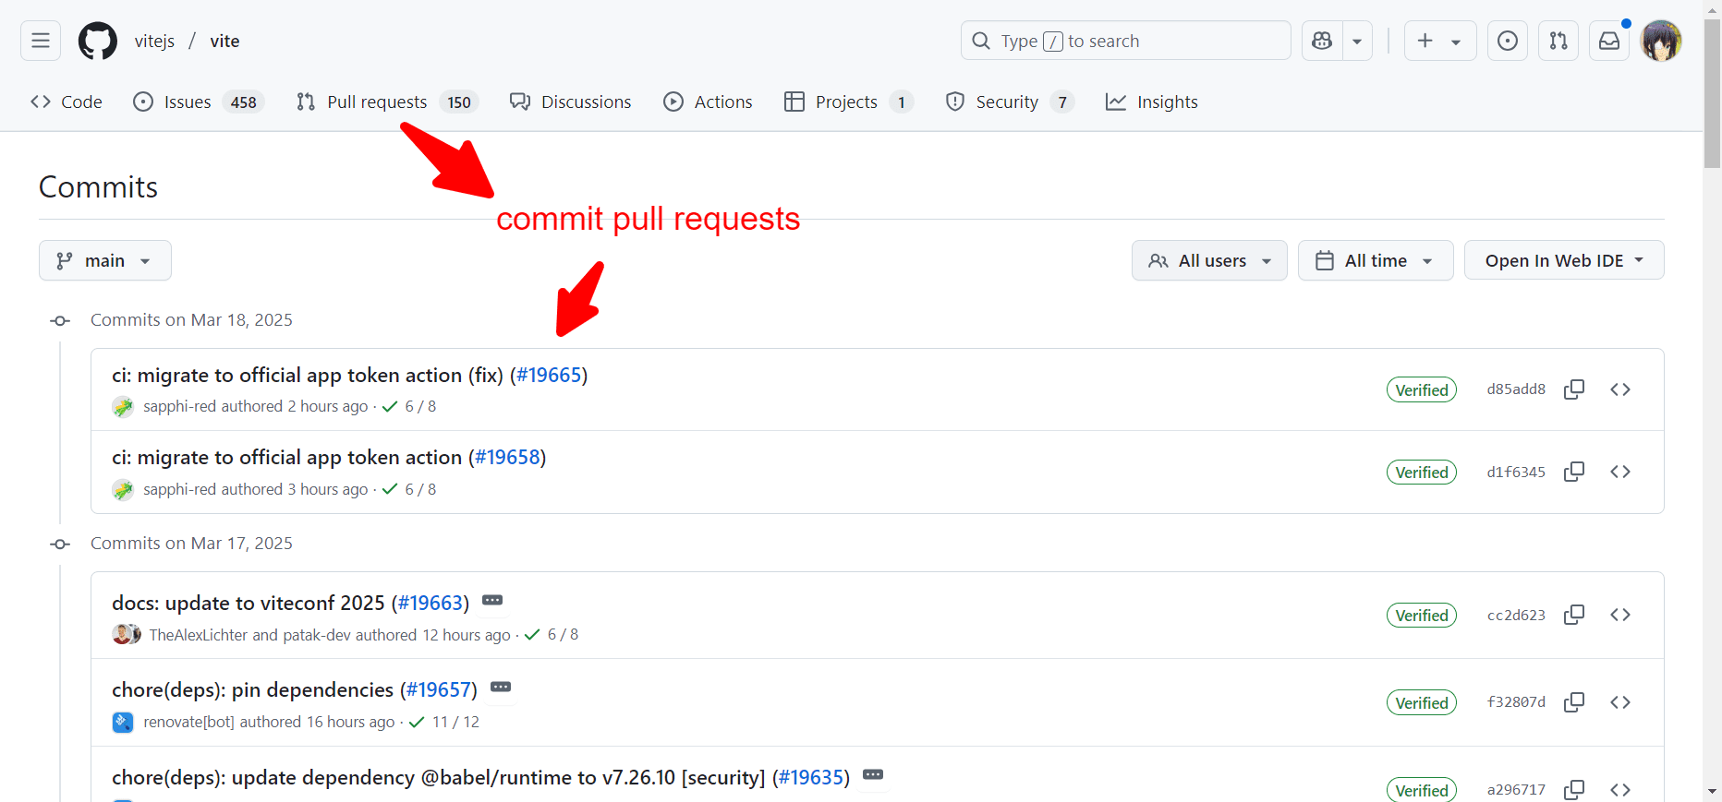
Task: Expand the Copilot dropdown arrow
Action: tap(1357, 41)
